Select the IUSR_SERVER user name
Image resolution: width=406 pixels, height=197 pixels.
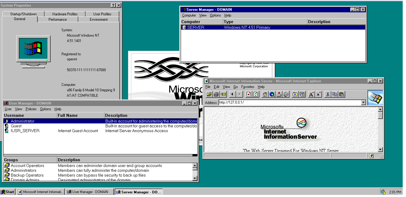(x=25, y=131)
